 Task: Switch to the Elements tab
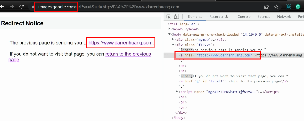click(x=195, y=17)
